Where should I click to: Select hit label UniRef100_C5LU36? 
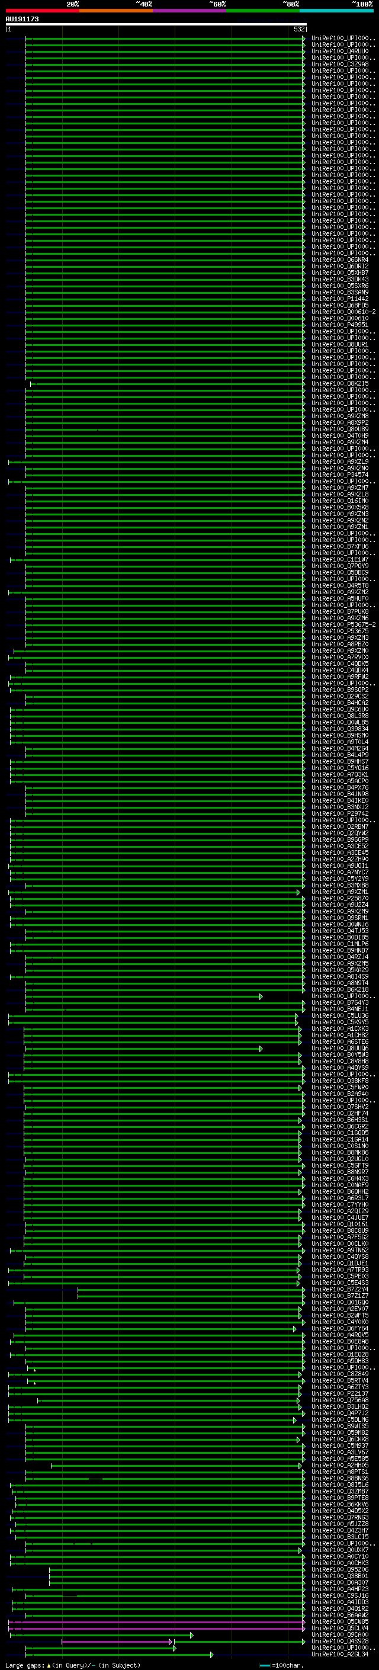(x=340, y=1016)
